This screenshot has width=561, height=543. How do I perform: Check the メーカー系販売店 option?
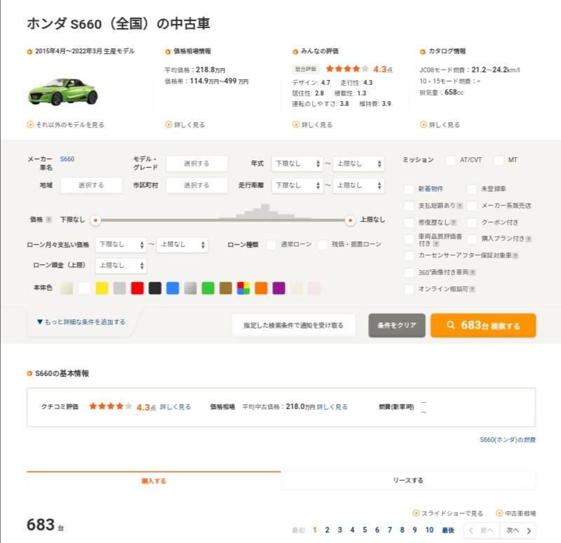[x=472, y=206]
